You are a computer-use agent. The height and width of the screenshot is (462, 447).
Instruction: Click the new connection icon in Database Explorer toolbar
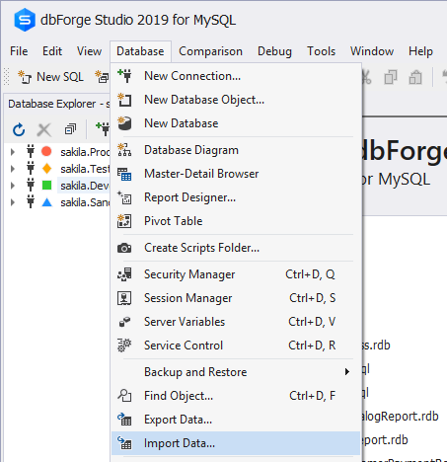coord(103,129)
